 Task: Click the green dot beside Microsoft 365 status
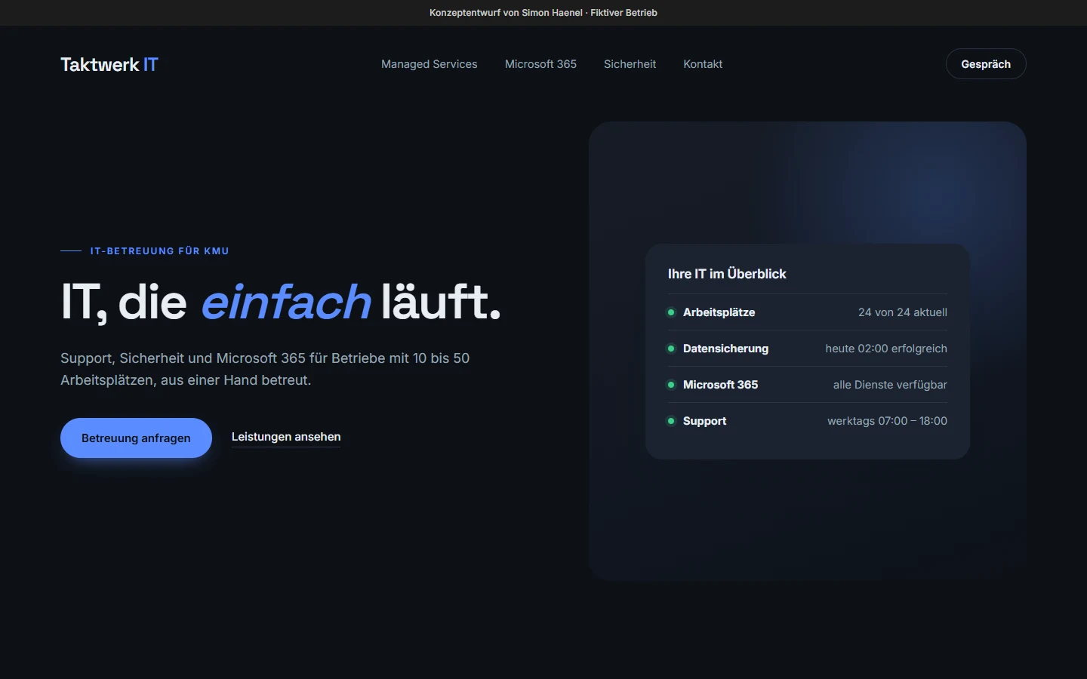tap(671, 385)
